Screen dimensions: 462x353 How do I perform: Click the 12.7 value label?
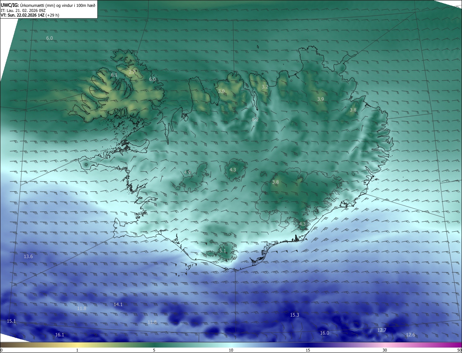click(x=382, y=330)
